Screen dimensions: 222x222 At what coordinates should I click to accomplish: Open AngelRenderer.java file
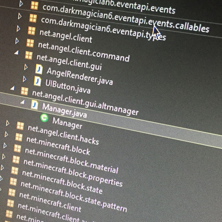(x=80, y=76)
